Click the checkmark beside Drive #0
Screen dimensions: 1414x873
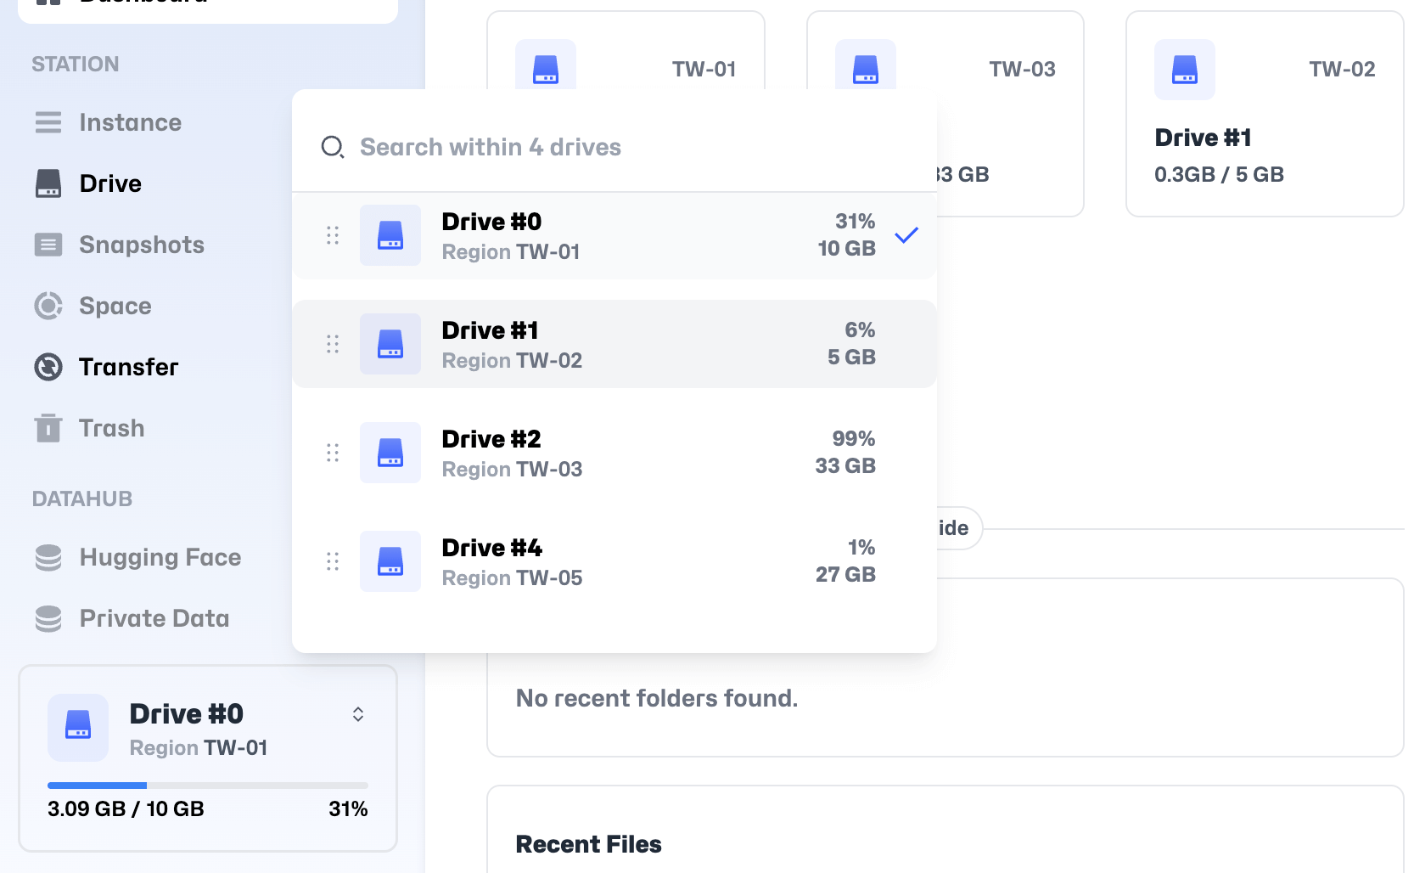click(x=906, y=235)
